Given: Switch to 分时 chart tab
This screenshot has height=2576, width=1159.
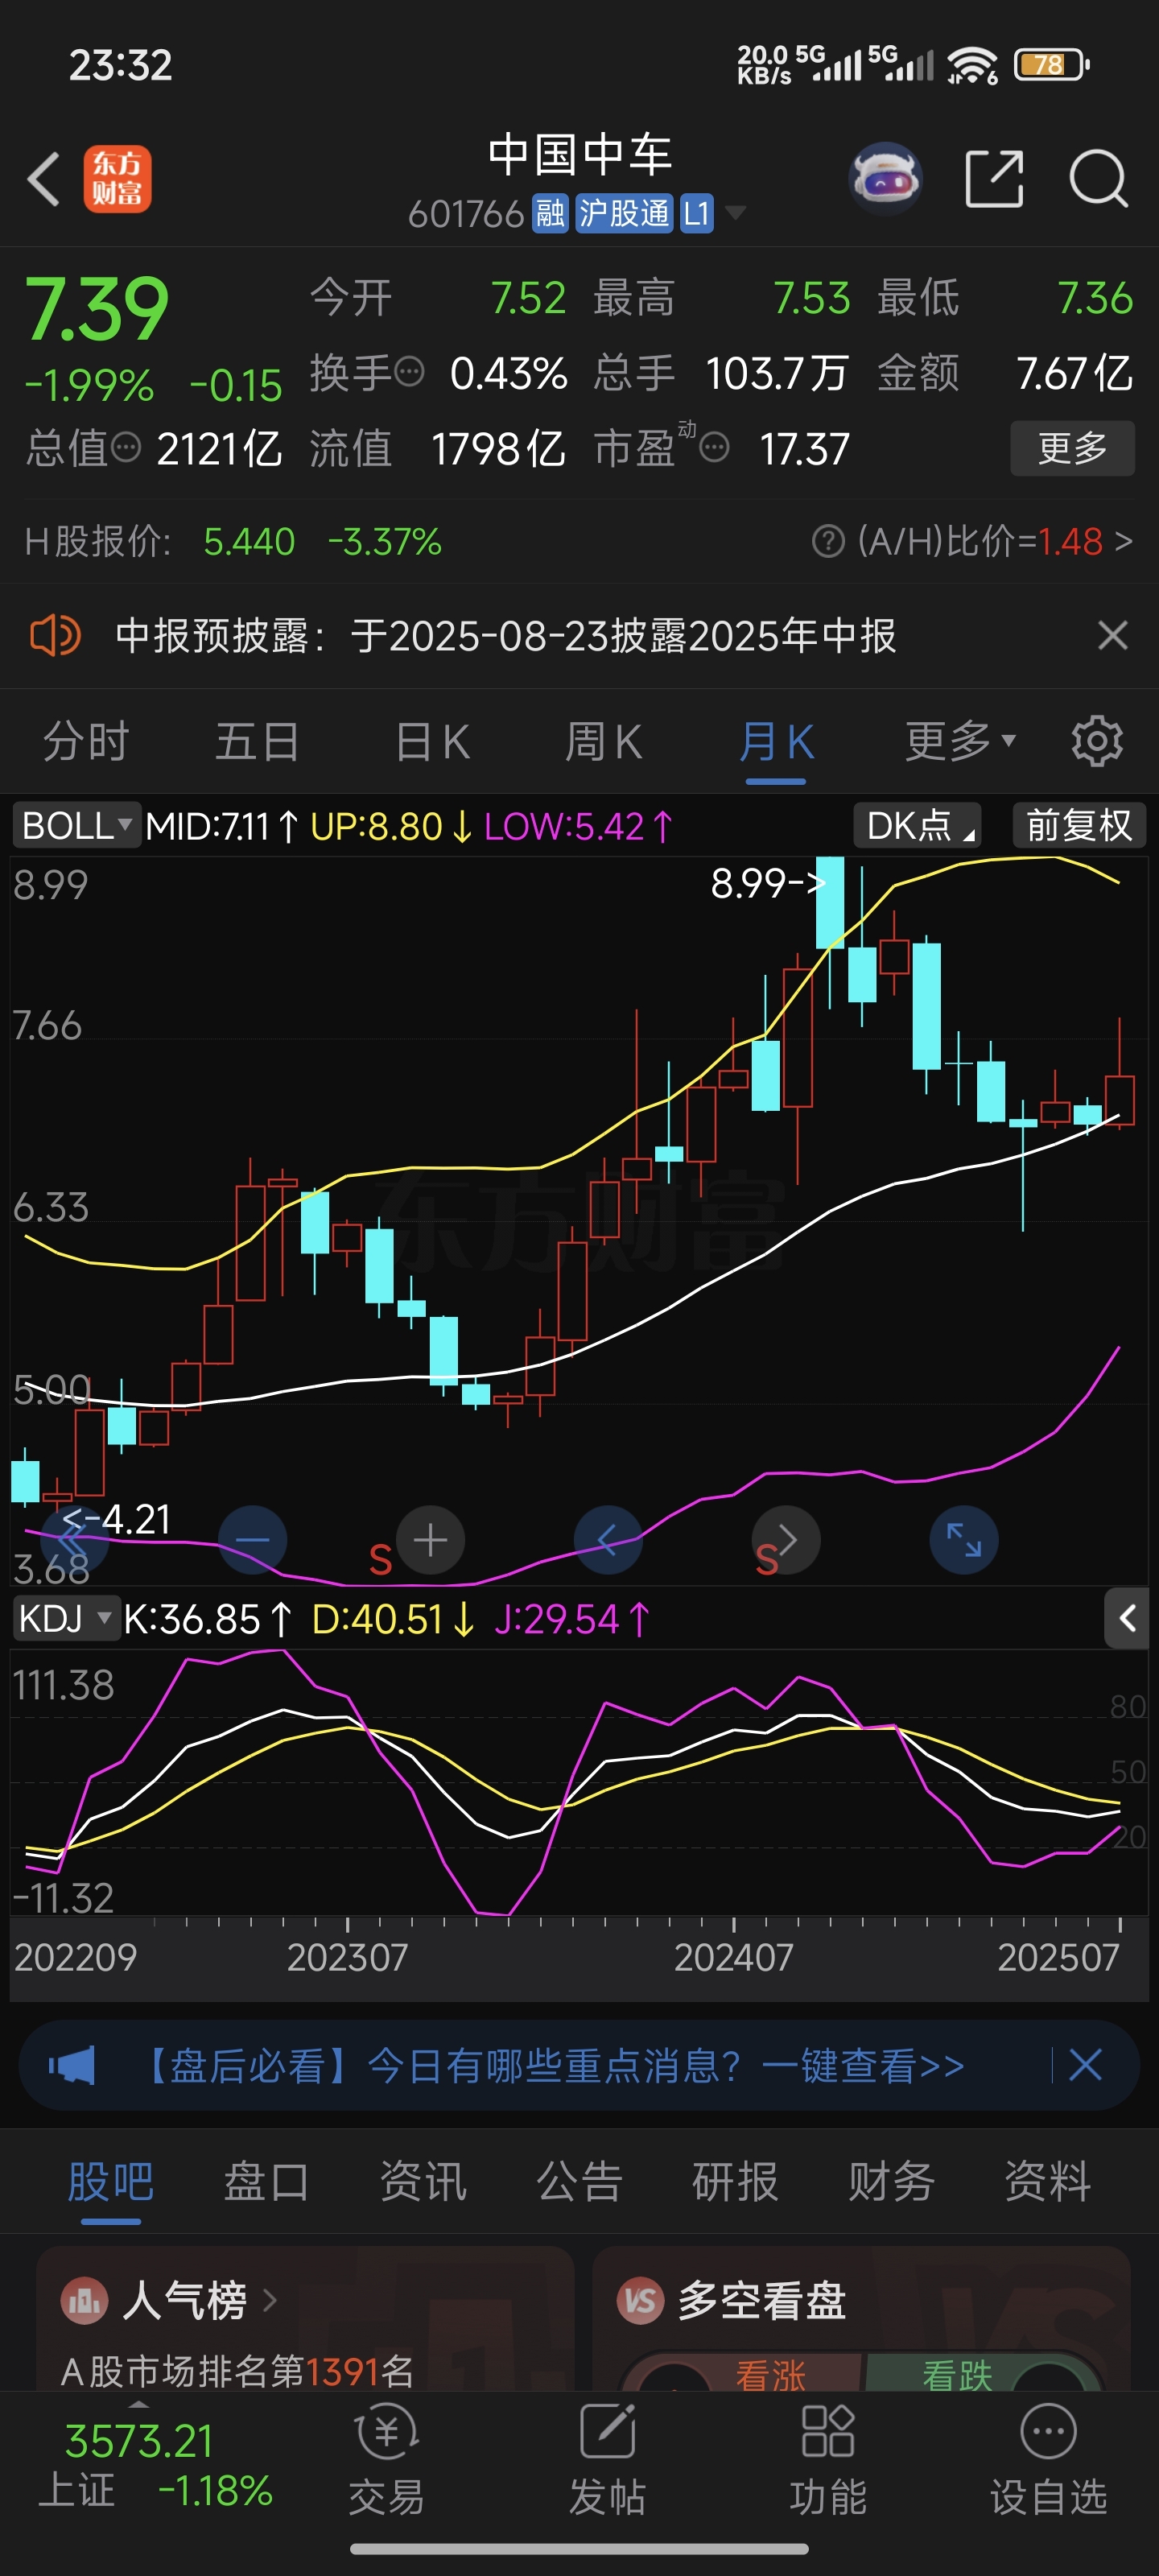Looking at the screenshot, I should coord(86,742).
